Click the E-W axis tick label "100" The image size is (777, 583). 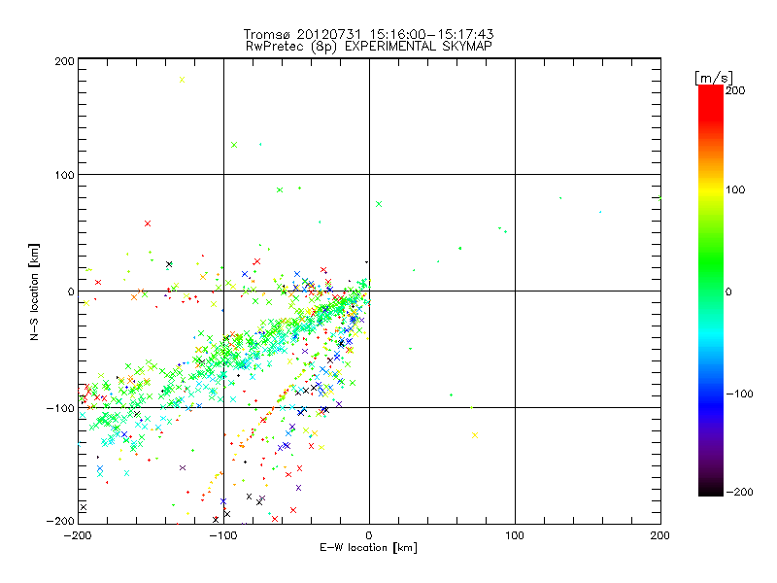pyautogui.click(x=515, y=535)
